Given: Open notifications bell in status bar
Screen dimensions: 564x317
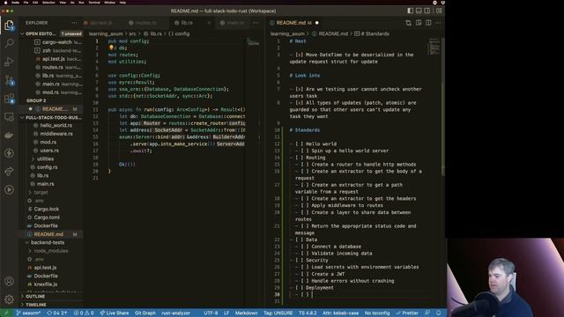Looking at the screenshot, I should (x=439, y=313).
